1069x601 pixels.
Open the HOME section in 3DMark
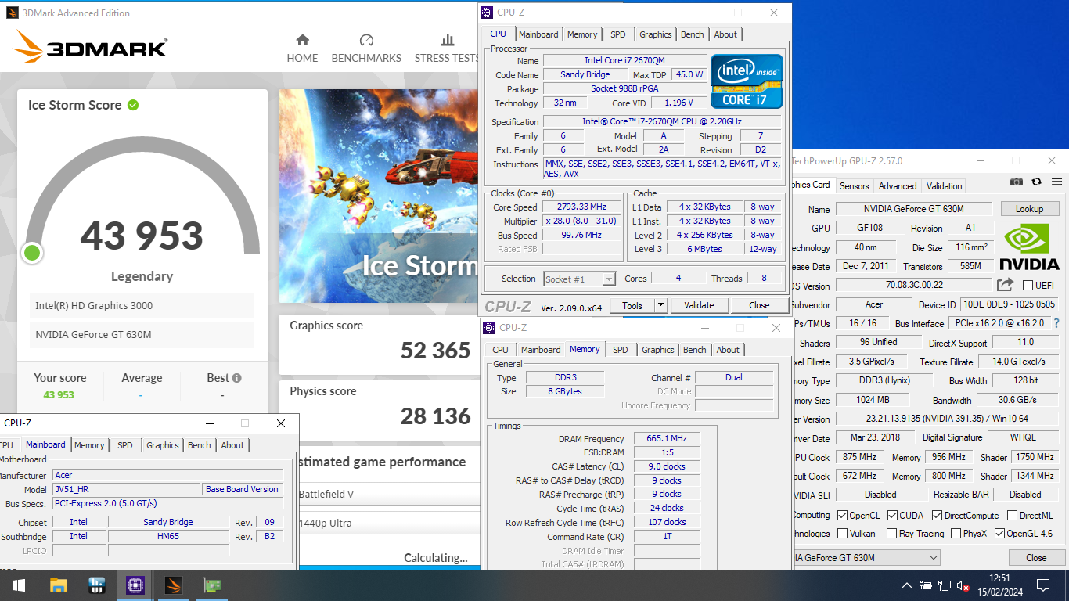point(302,49)
